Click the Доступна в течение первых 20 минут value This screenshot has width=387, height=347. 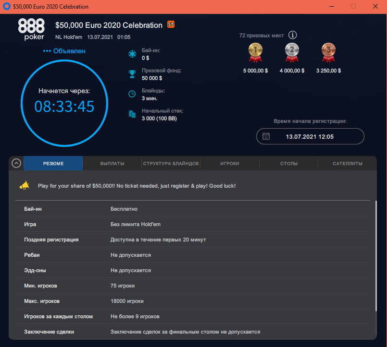158,239
